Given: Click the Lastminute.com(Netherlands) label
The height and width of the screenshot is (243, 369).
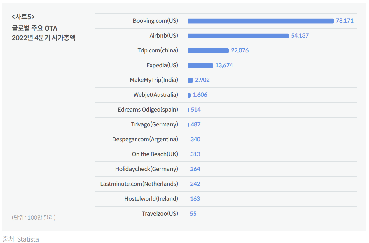Looking at the screenshot, I should pyautogui.click(x=139, y=184).
